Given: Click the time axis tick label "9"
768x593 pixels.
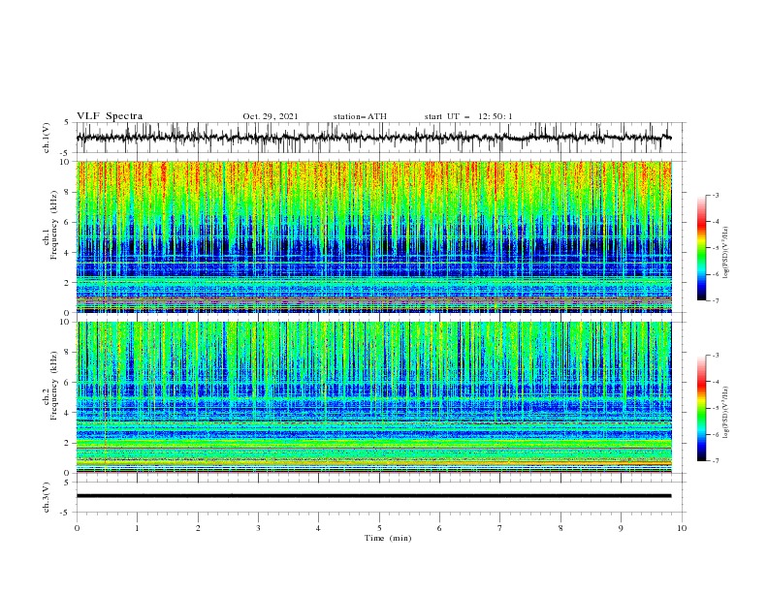Looking at the screenshot, I should point(621,528).
